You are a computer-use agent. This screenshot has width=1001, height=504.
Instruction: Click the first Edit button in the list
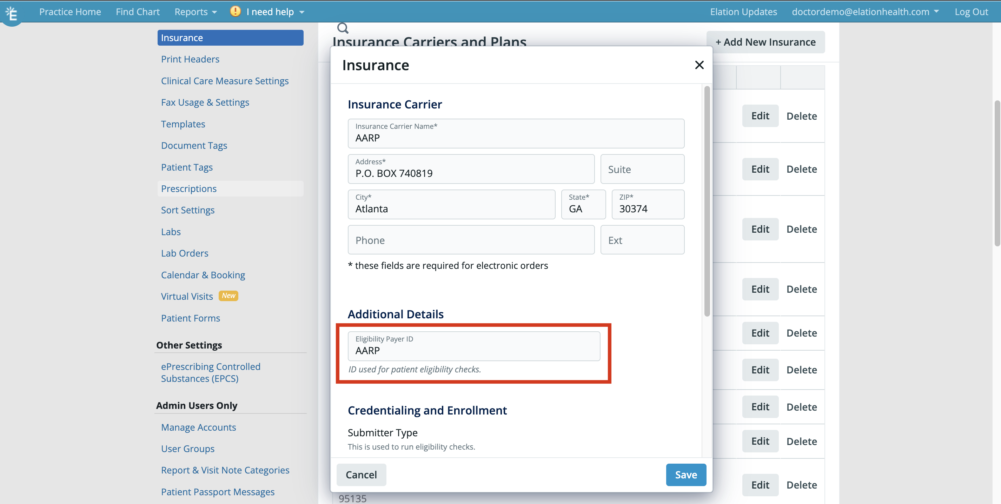760,115
